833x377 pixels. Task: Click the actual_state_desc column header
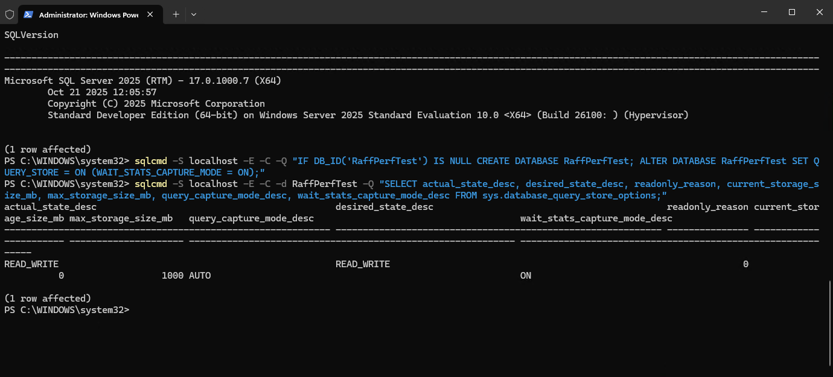50,207
